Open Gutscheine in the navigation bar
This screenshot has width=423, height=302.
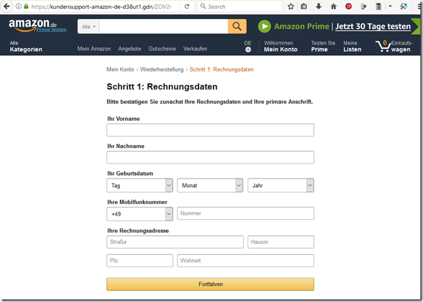162,49
